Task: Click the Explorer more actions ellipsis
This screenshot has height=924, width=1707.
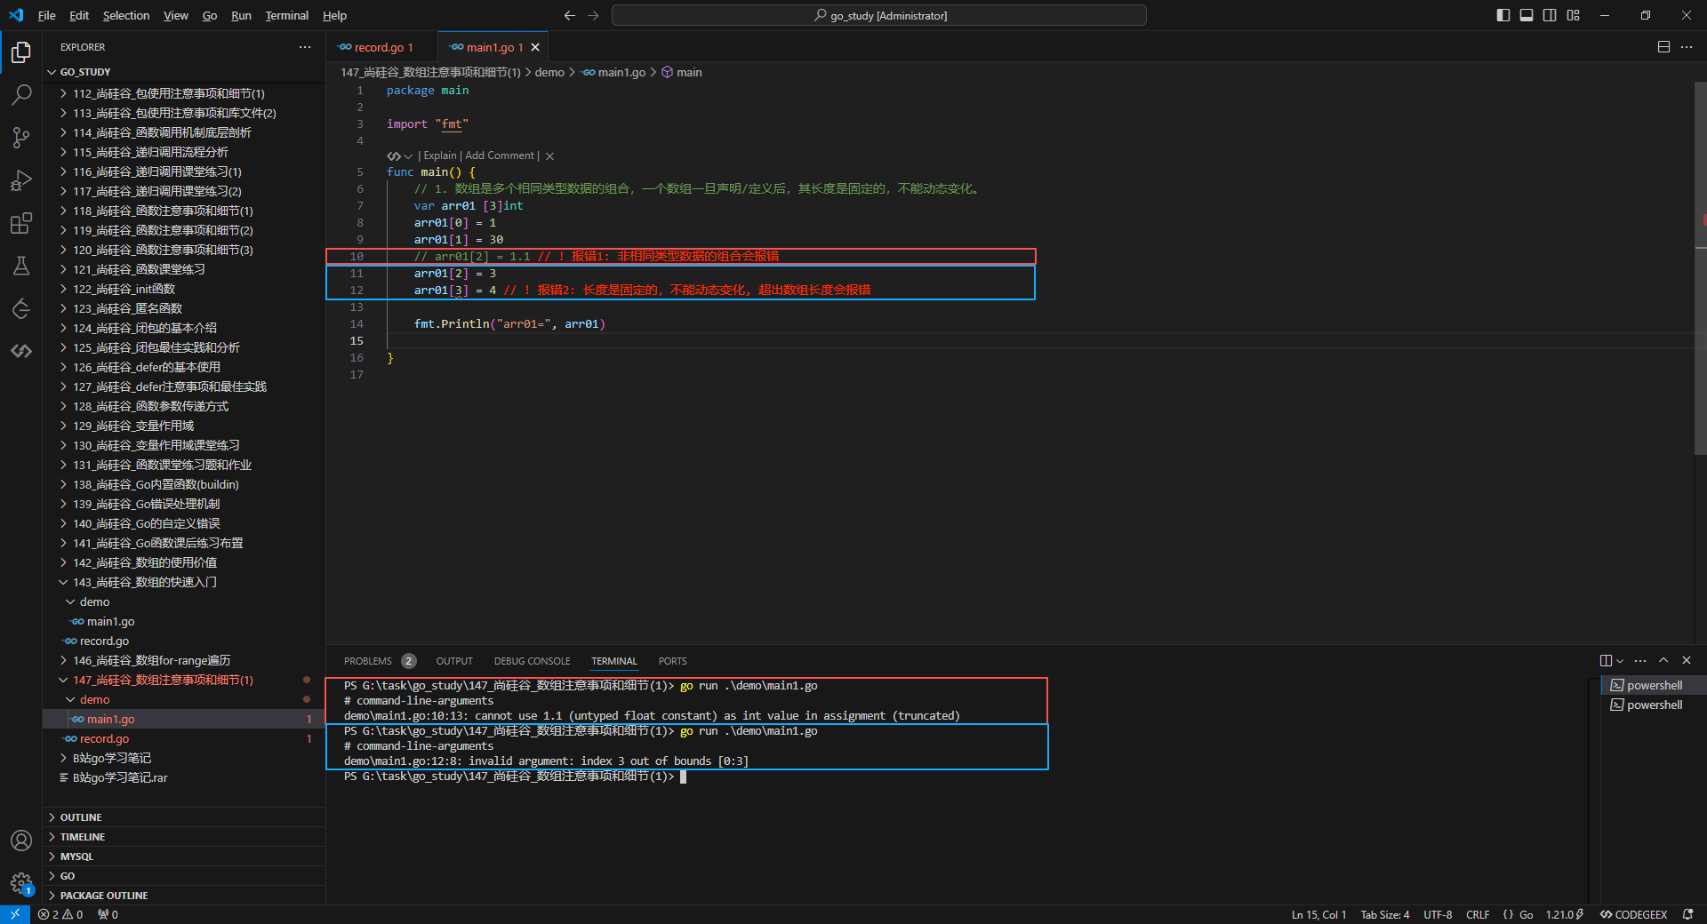Action: point(305,47)
